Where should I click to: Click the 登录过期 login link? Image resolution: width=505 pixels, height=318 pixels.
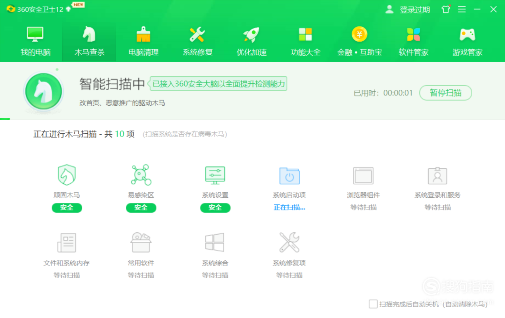tap(415, 10)
